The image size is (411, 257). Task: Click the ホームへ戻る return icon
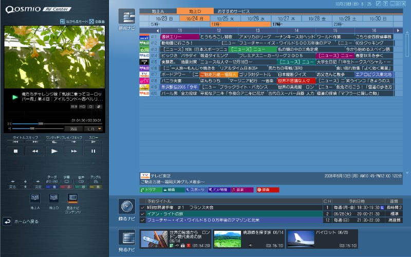point(7,221)
